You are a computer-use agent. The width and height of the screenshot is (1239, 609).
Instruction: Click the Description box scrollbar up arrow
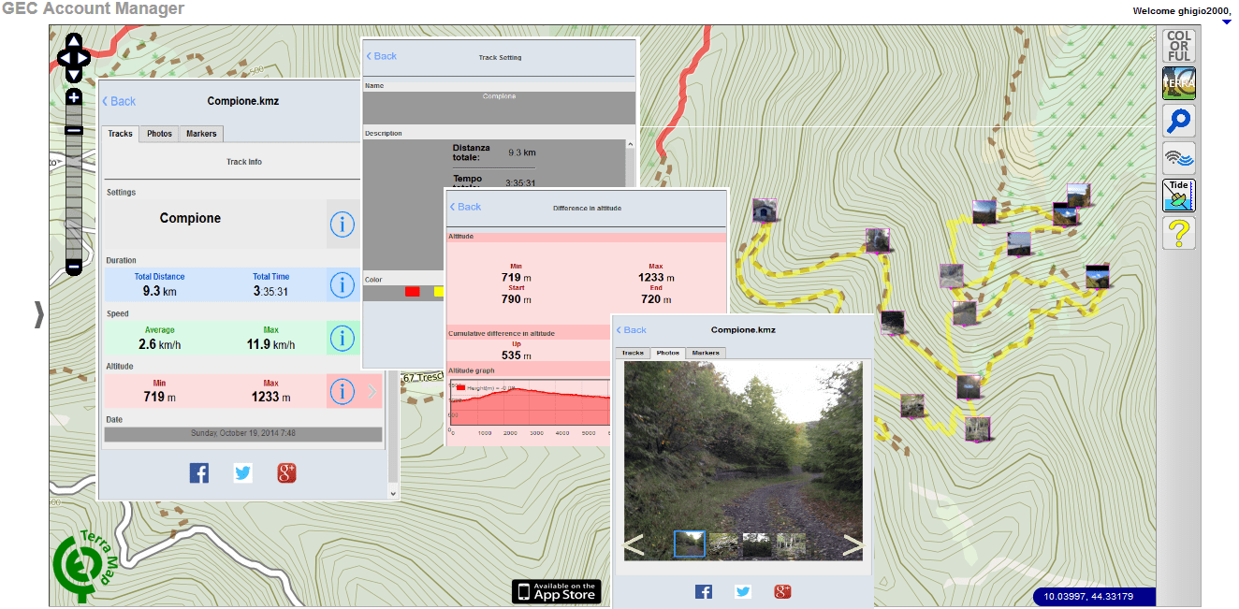pyautogui.click(x=630, y=146)
